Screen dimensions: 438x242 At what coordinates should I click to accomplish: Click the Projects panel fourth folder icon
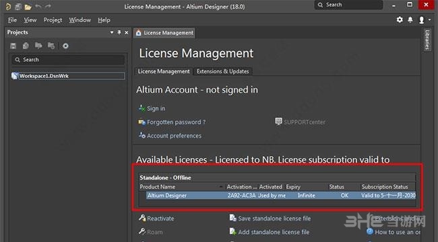pos(51,46)
